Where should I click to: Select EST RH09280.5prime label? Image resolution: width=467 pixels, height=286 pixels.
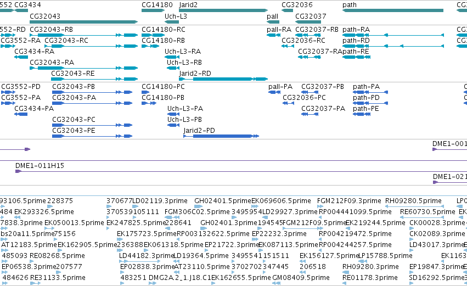coord(413,201)
